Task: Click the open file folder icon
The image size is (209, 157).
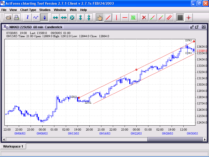Action: (8, 18)
